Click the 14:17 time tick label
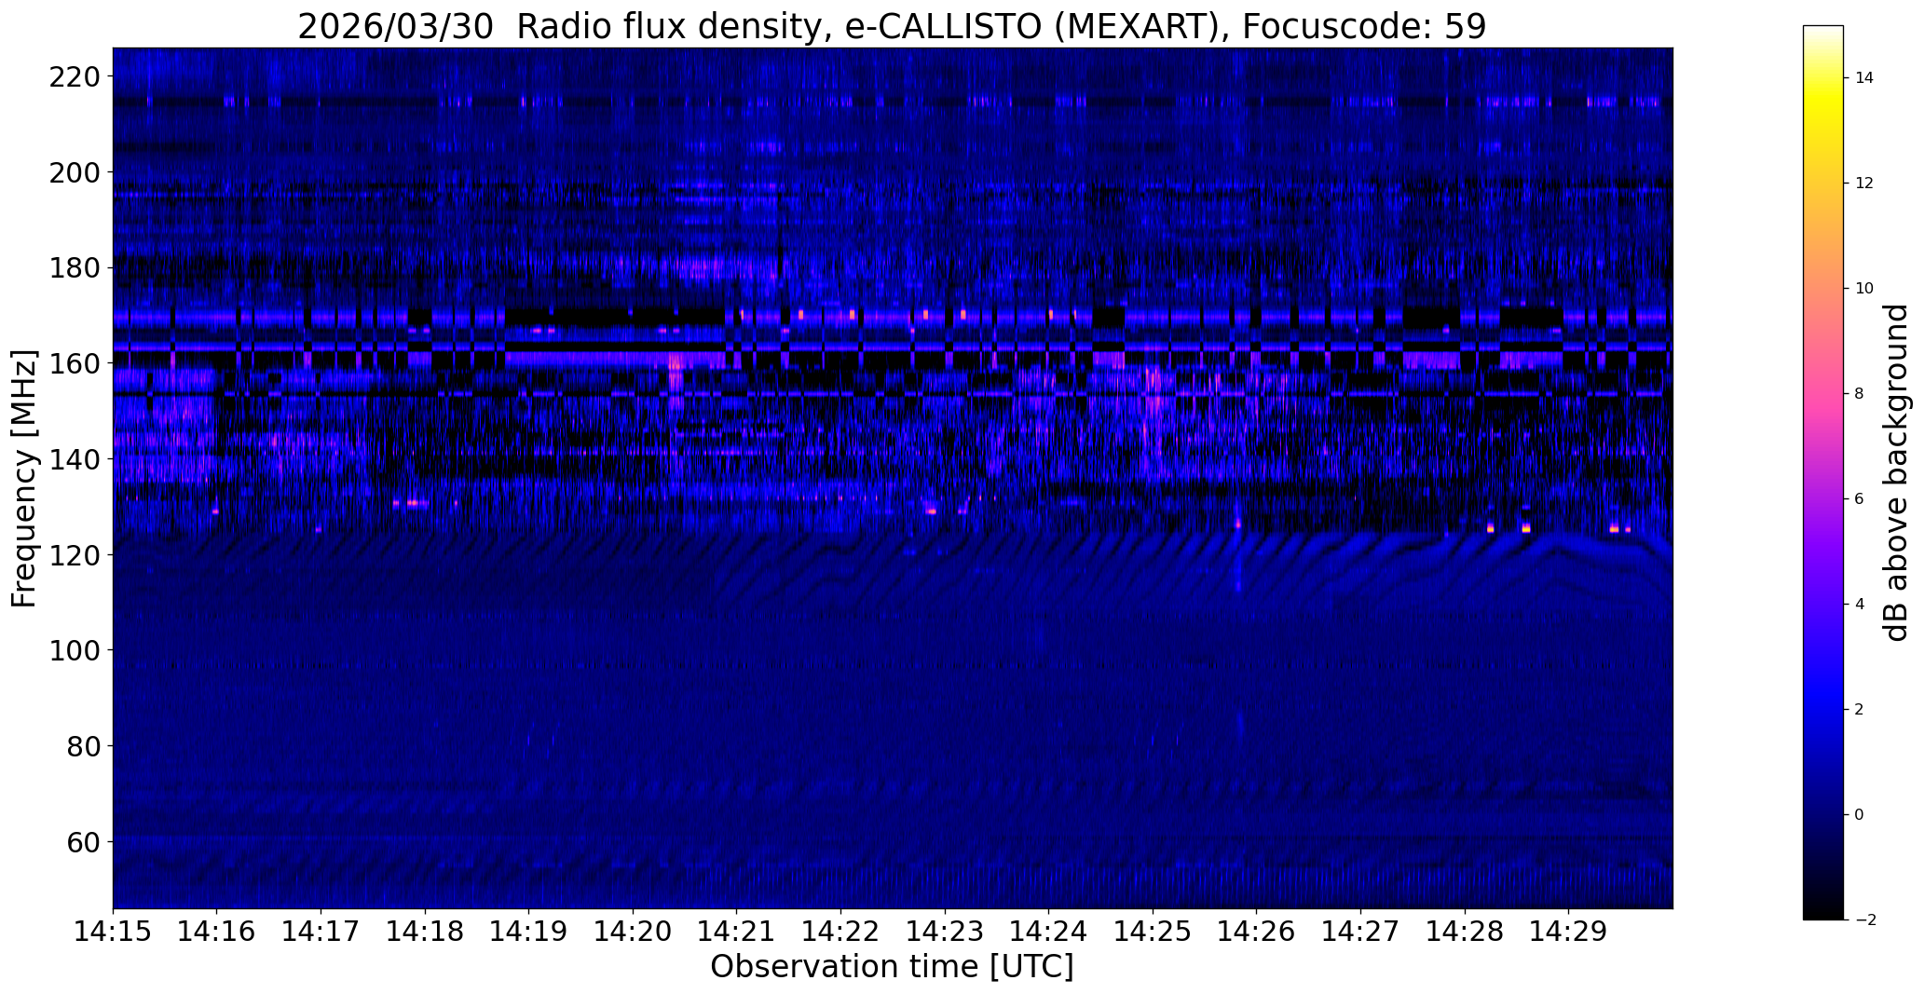The width and height of the screenshot is (1925, 994). [321, 932]
